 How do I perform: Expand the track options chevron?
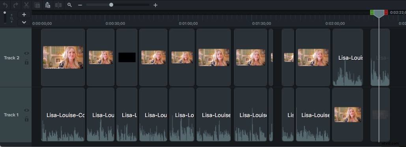[24, 22]
